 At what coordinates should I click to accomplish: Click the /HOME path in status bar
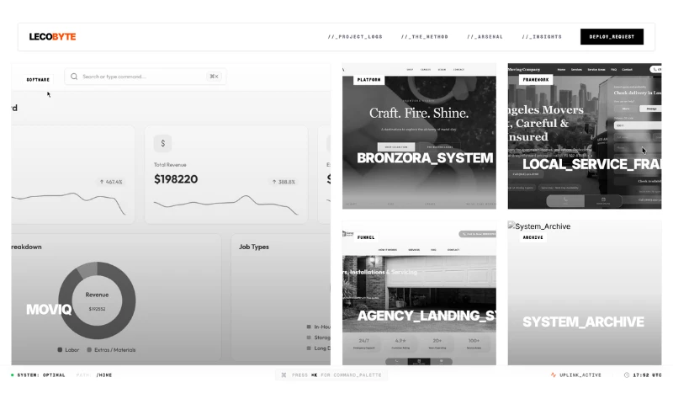pos(104,375)
